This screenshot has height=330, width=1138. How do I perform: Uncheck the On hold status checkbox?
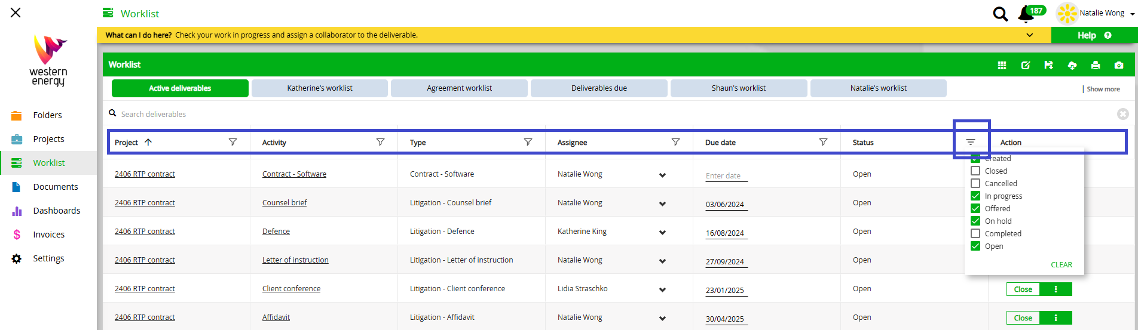click(x=975, y=221)
